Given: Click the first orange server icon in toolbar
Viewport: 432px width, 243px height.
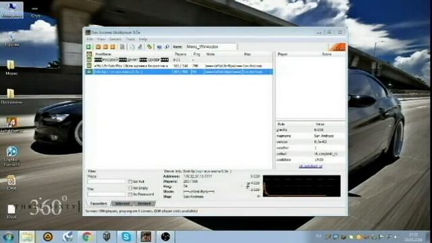Looking at the screenshot, I should [x=98, y=47].
